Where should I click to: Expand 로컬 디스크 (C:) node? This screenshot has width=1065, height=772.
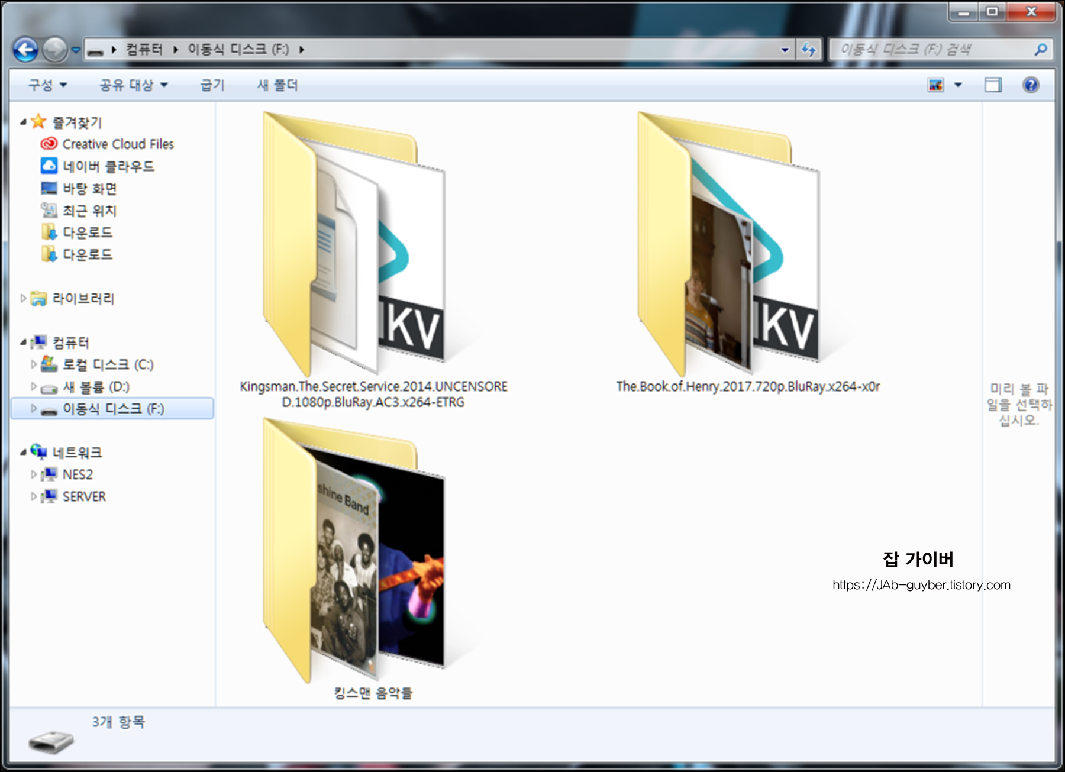point(34,364)
